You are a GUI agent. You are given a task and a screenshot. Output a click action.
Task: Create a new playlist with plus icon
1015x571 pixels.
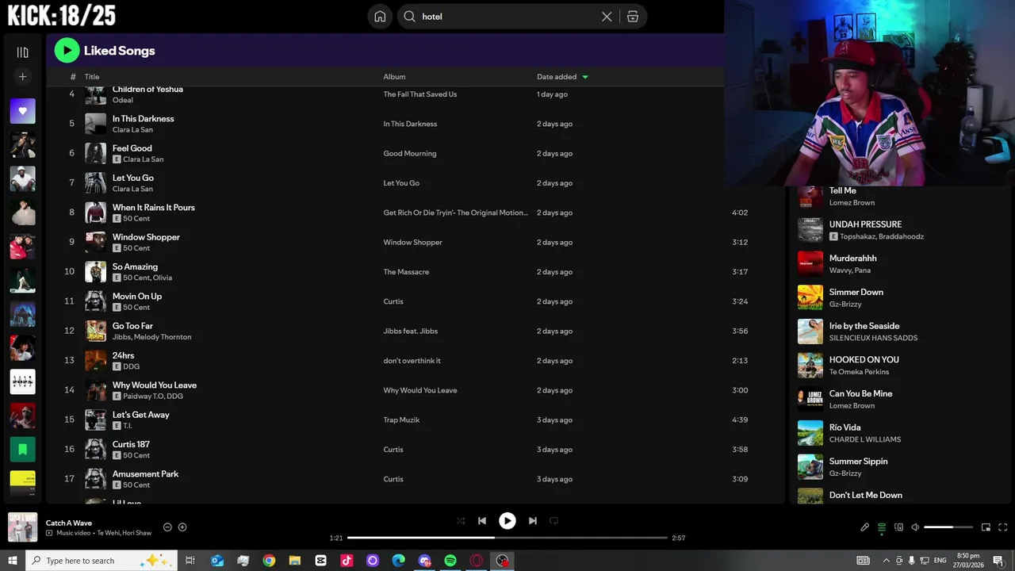pyautogui.click(x=22, y=77)
